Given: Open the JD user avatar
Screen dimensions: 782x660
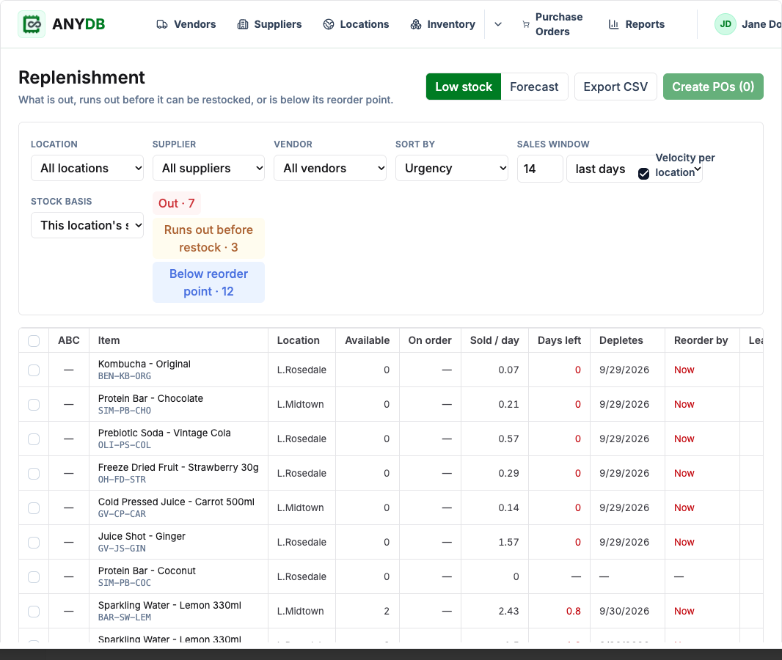Looking at the screenshot, I should [x=725, y=24].
